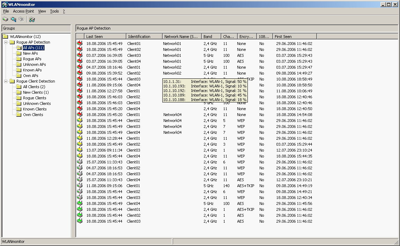Click the find access point magnifier icon
The height and width of the screenshot is (246, 400).
13,20
